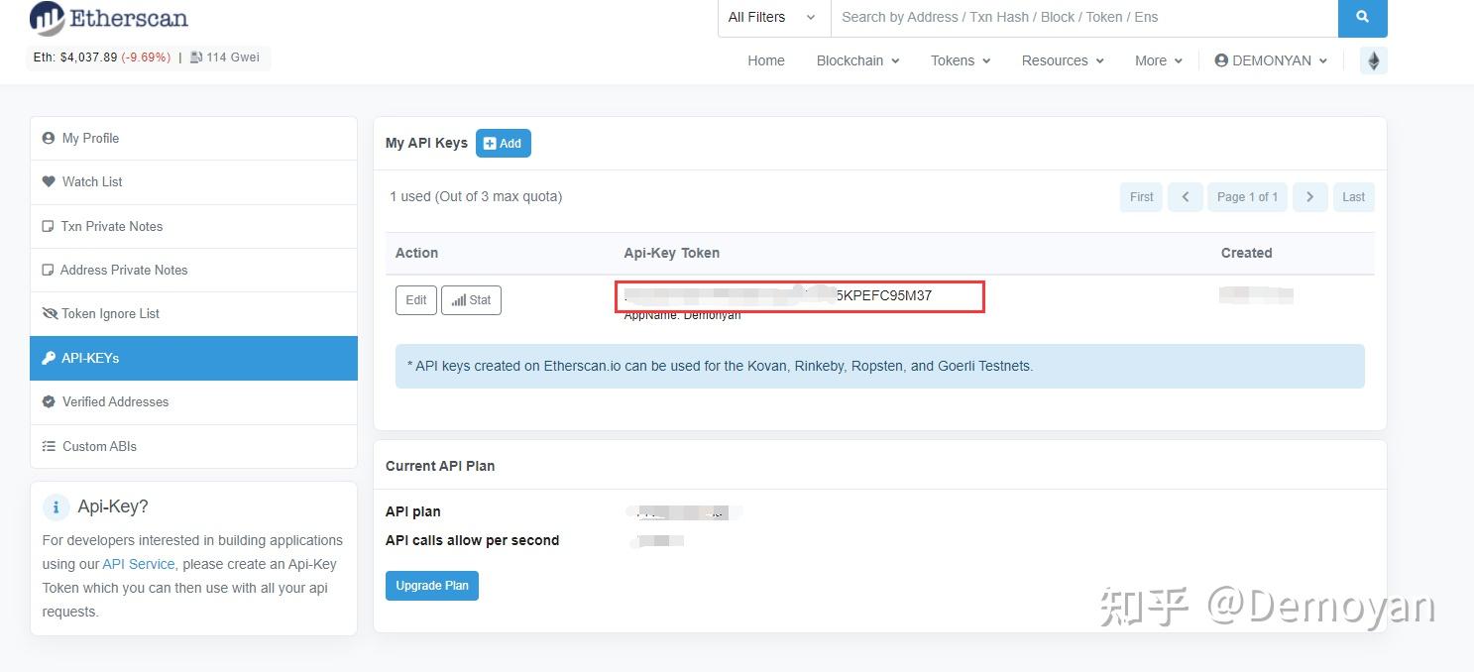
Task: Open Custom ABIs in sidebar
Action: tap(193, 446)
